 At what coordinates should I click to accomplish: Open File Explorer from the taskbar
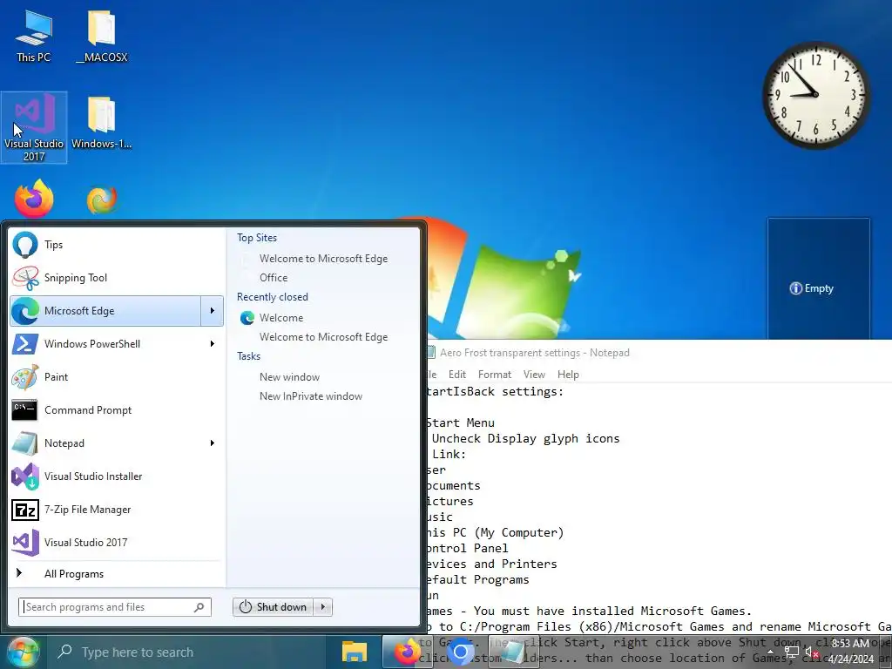(354, 652)
